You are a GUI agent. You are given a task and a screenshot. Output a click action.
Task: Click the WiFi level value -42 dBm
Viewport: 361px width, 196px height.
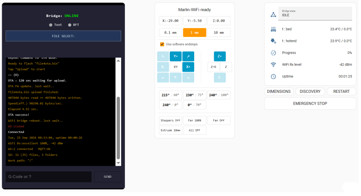pyautogui.click(x=345, y=65)
